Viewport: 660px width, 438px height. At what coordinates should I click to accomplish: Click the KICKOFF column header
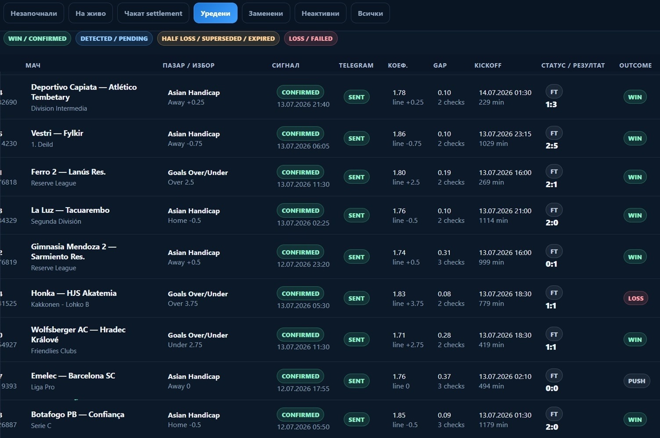point(488,65)
